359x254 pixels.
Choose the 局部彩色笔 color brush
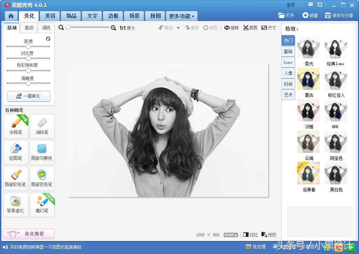[x=16, y=178]
